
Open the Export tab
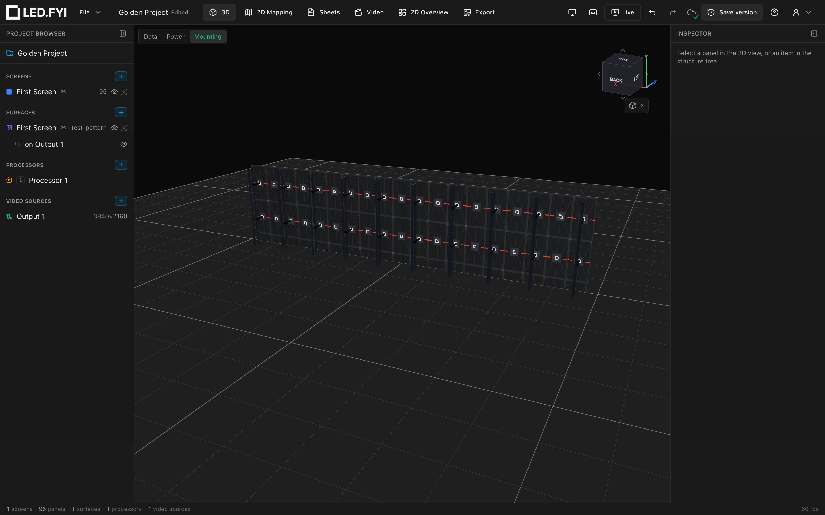(x=479, y=12)
